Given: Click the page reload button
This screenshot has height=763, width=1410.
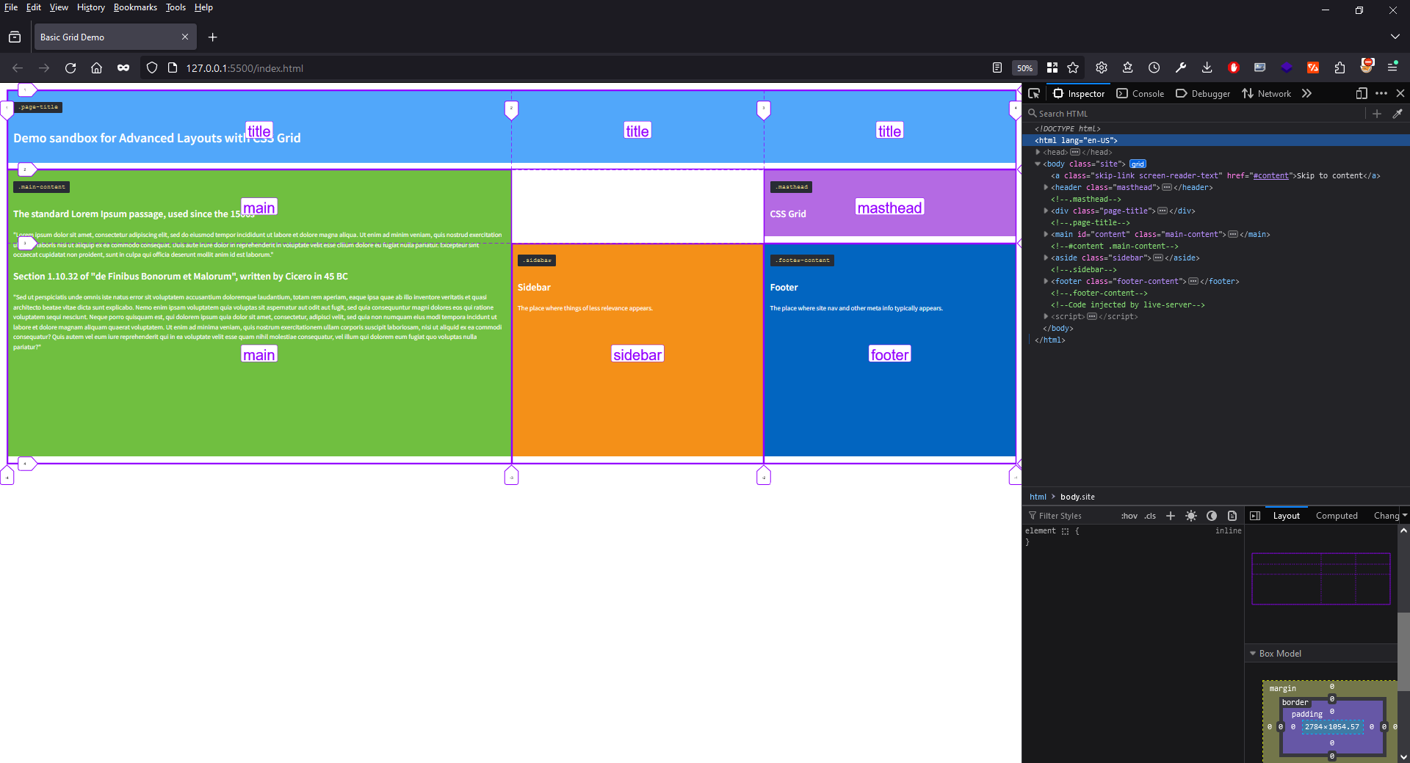Looking at the screenshot, I should [70, 67].
